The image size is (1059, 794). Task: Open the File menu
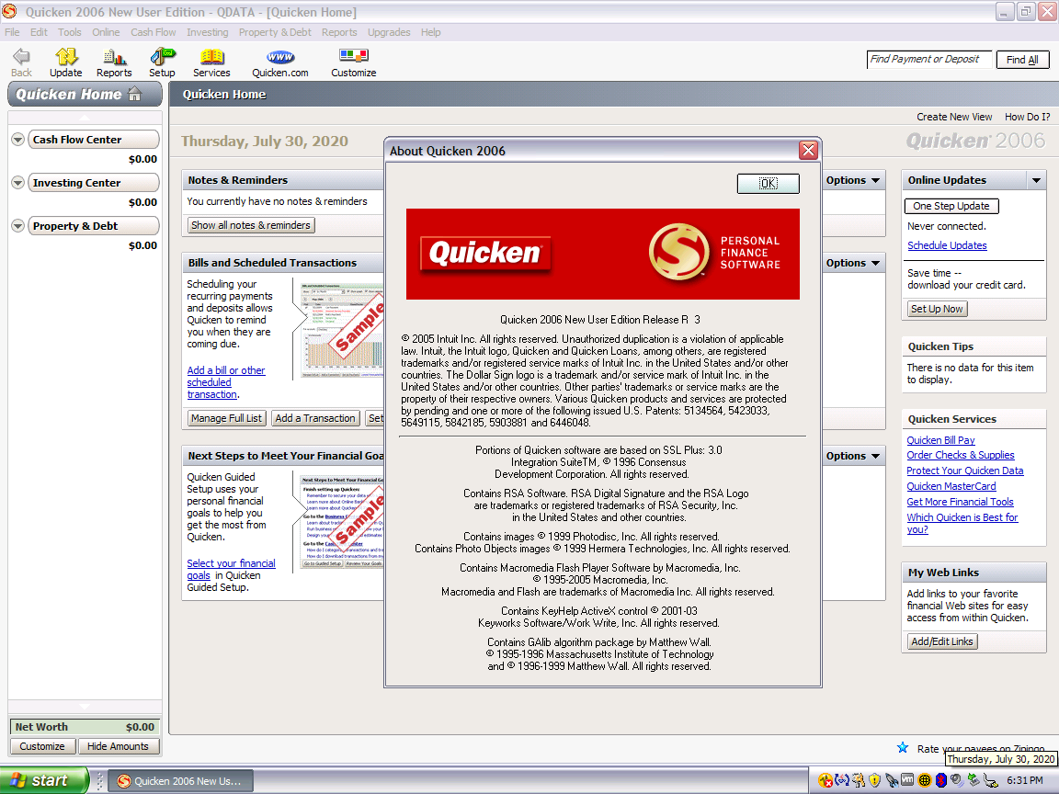click(12, 32)
